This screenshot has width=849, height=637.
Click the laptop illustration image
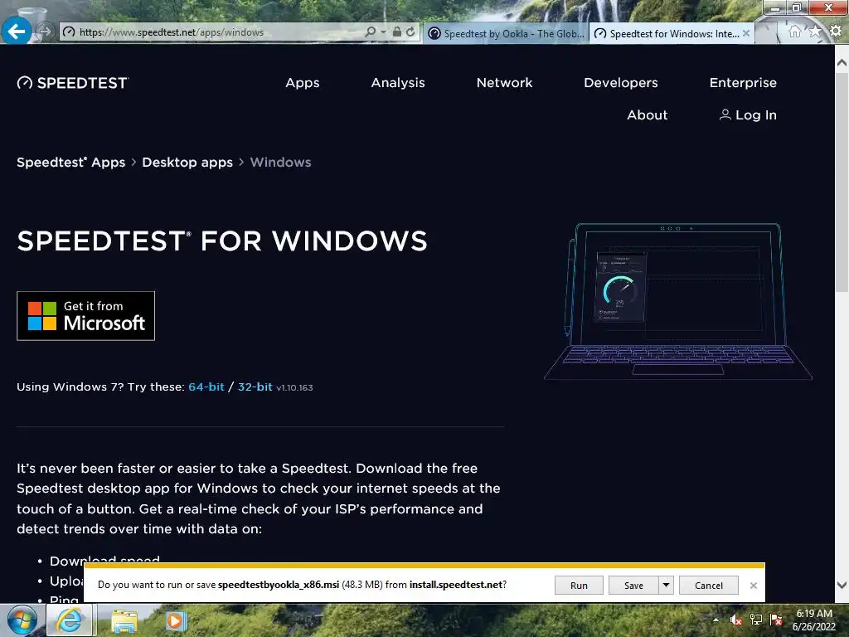click(x=678, y=301)
